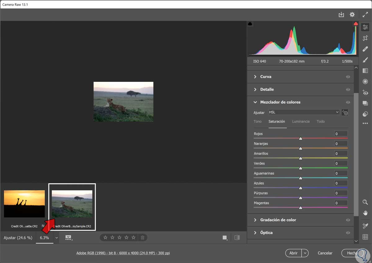Click the trash delete icon
Screen dimensions: 372x263
(143, 238)
